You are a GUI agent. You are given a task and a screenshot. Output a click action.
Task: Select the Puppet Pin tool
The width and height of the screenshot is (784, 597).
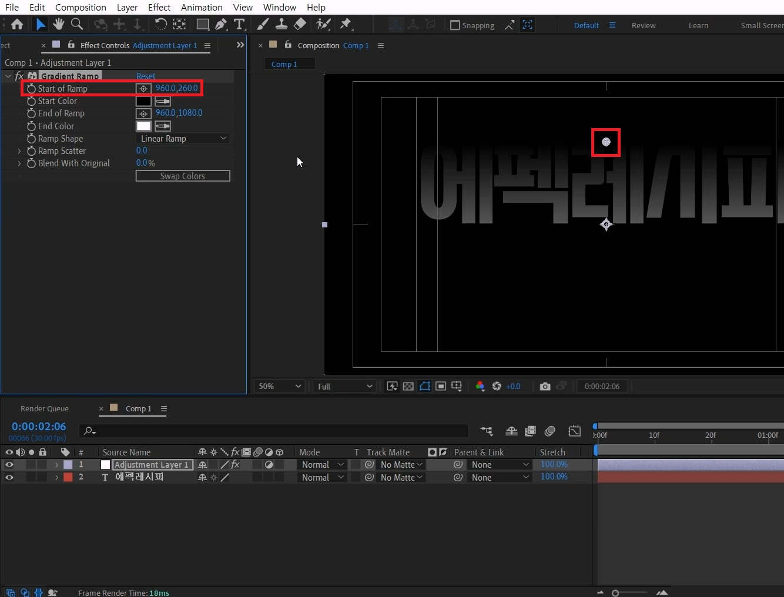click(346, 24)
